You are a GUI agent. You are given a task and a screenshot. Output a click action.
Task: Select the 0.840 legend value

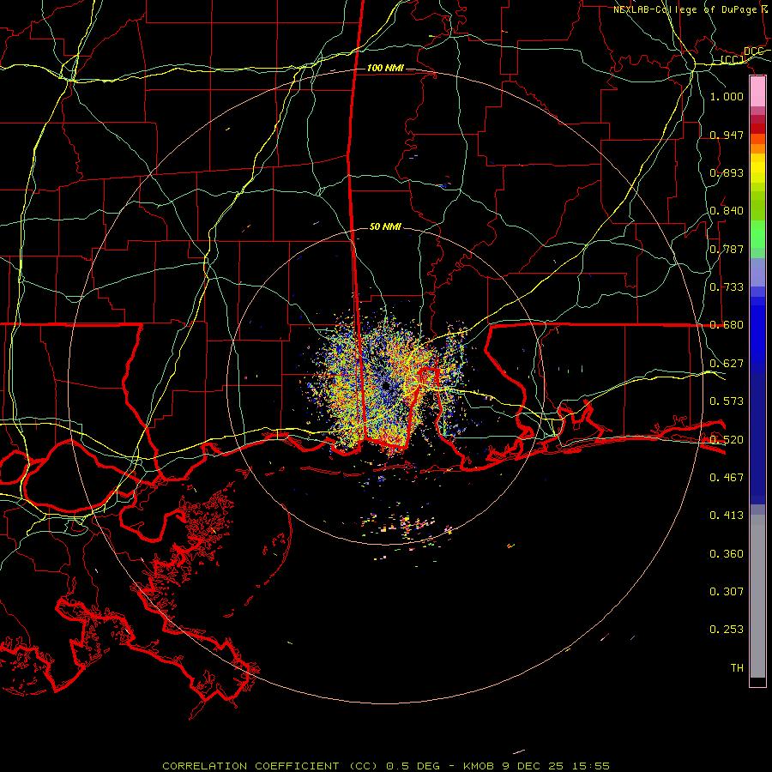tap(727, 211)
